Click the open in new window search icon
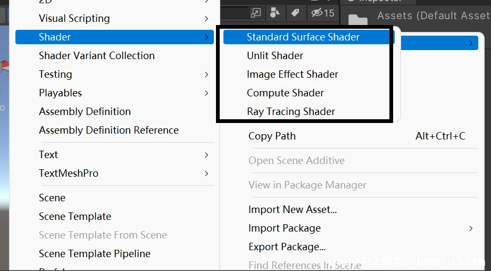The height and width of the screenshot is (271, 491). tap(256, 12)
